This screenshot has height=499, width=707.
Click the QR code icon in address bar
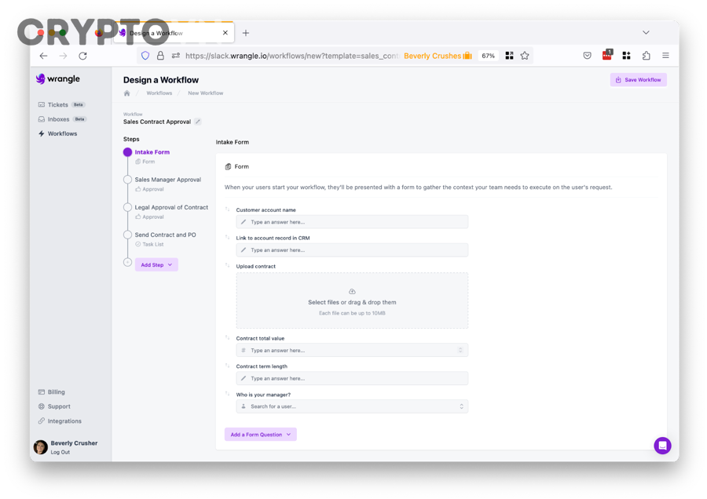(509, 56)
